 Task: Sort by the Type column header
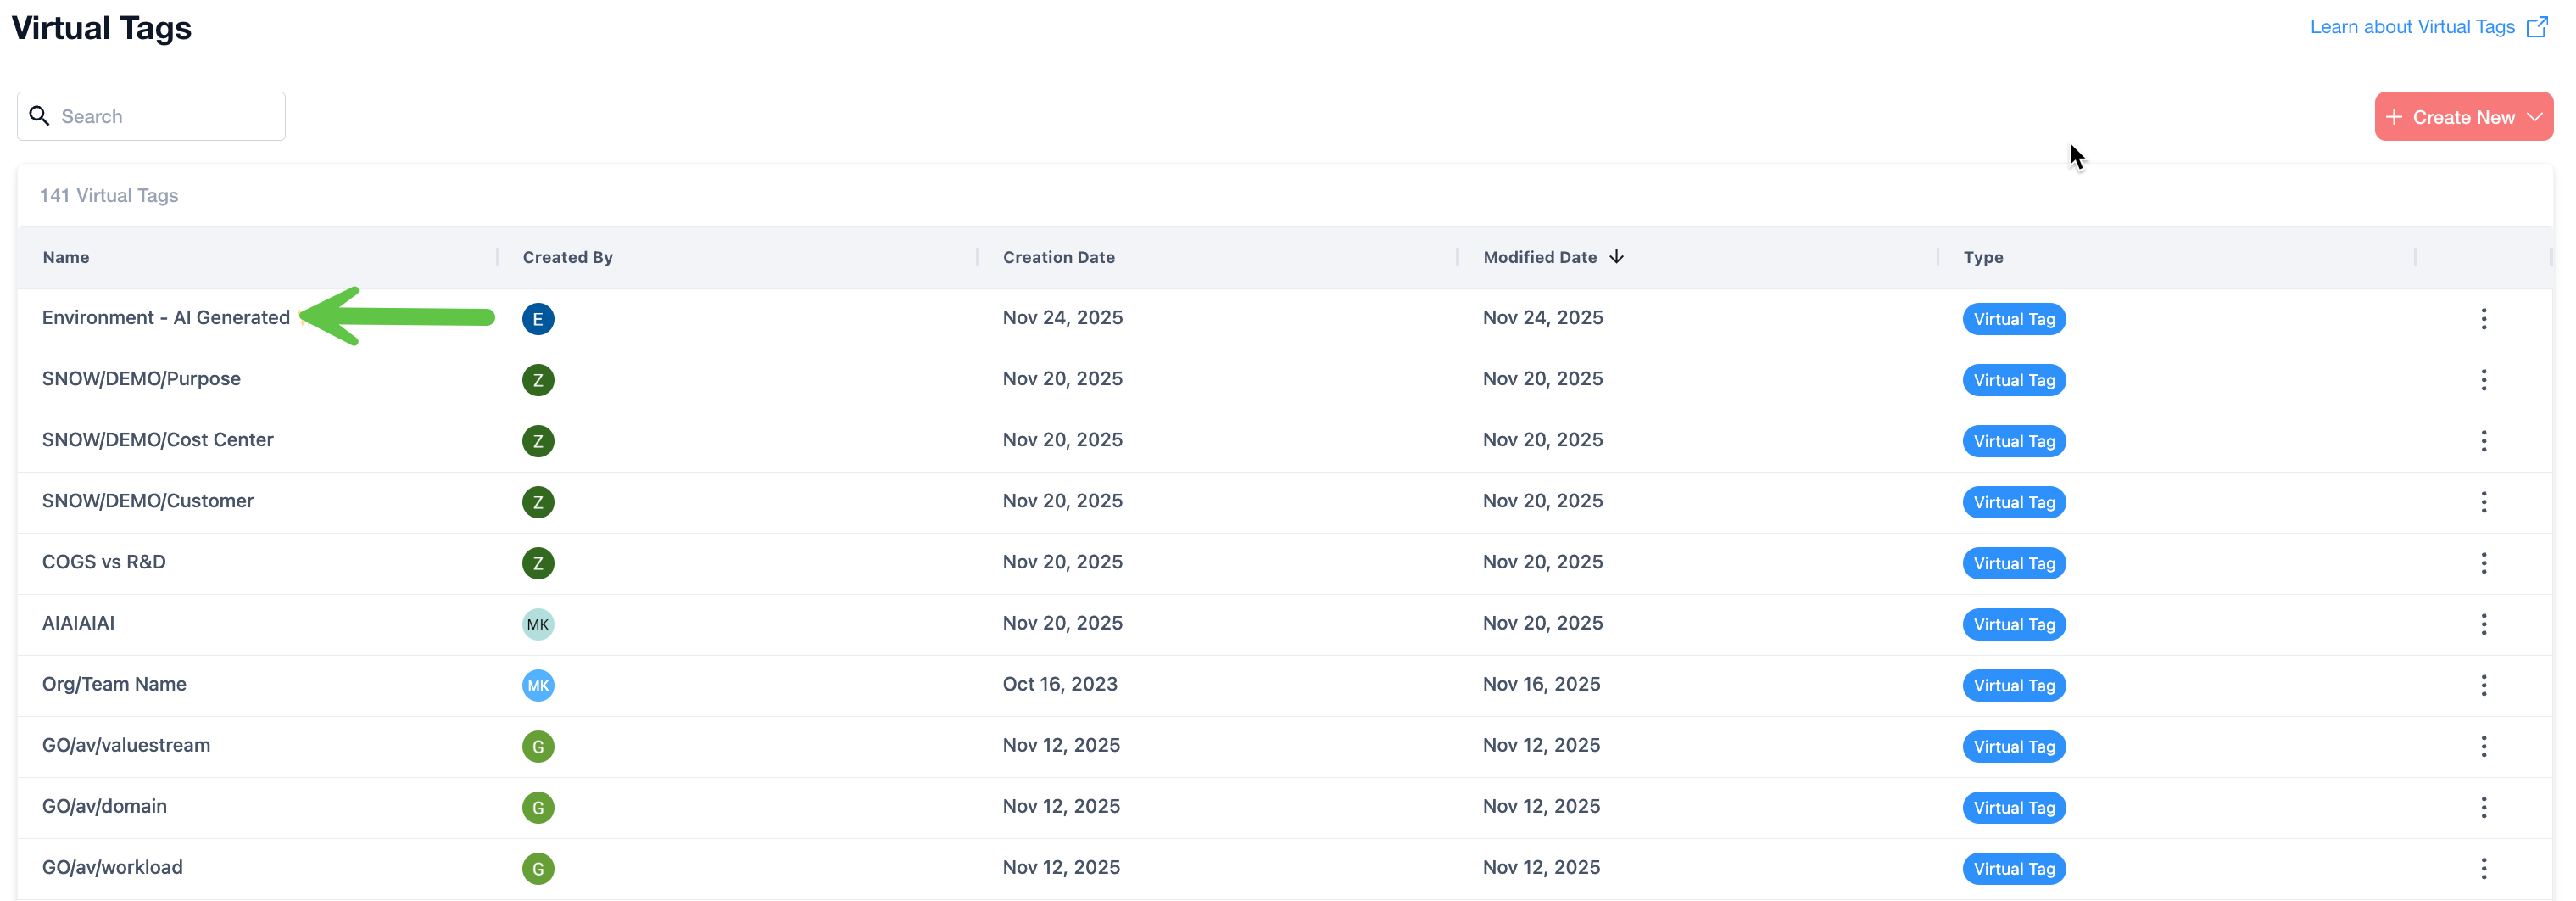pyautogui.click(x=1982, y=257)
